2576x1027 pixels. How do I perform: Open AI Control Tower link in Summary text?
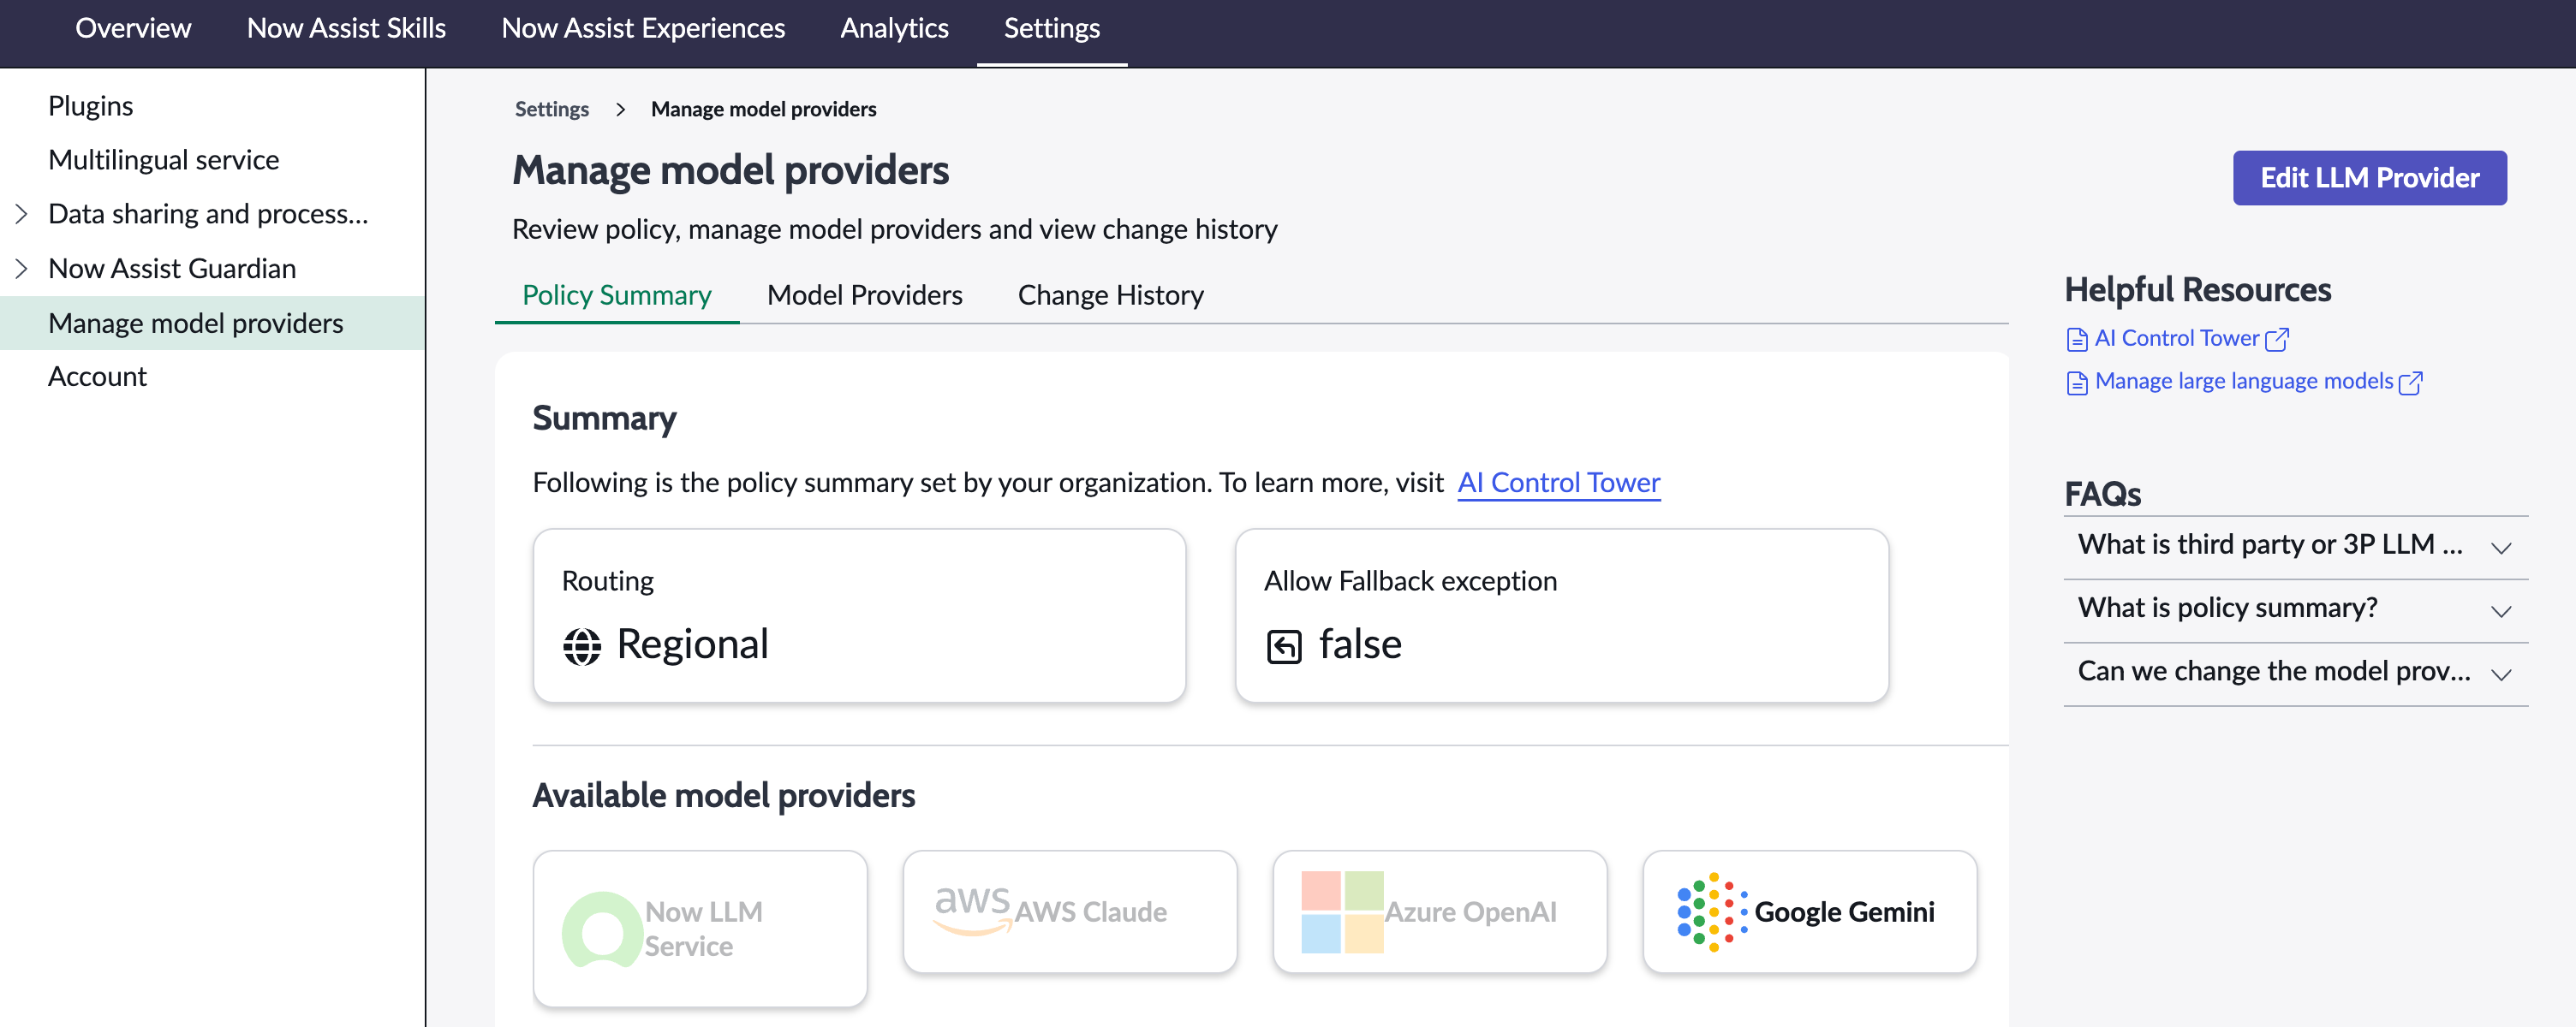tap(1558, 483)
